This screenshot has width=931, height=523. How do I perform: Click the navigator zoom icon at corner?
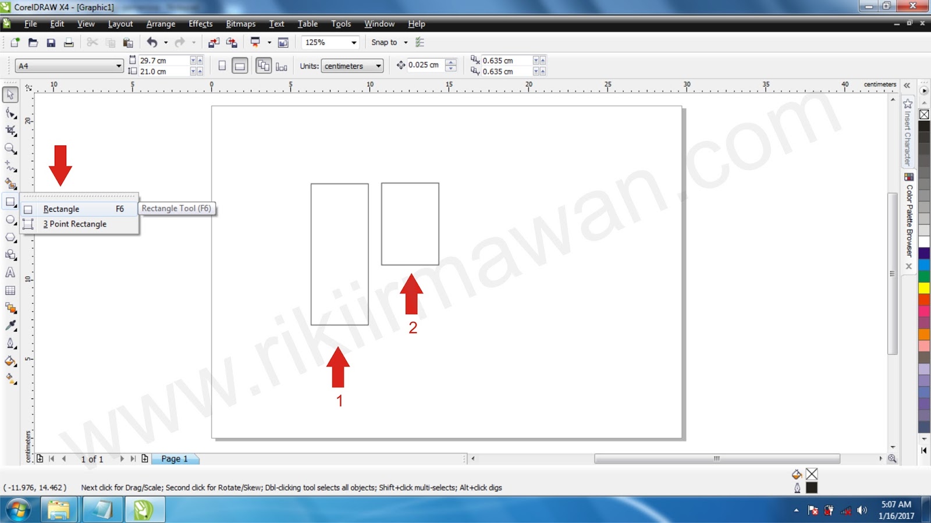click(892, 459)
